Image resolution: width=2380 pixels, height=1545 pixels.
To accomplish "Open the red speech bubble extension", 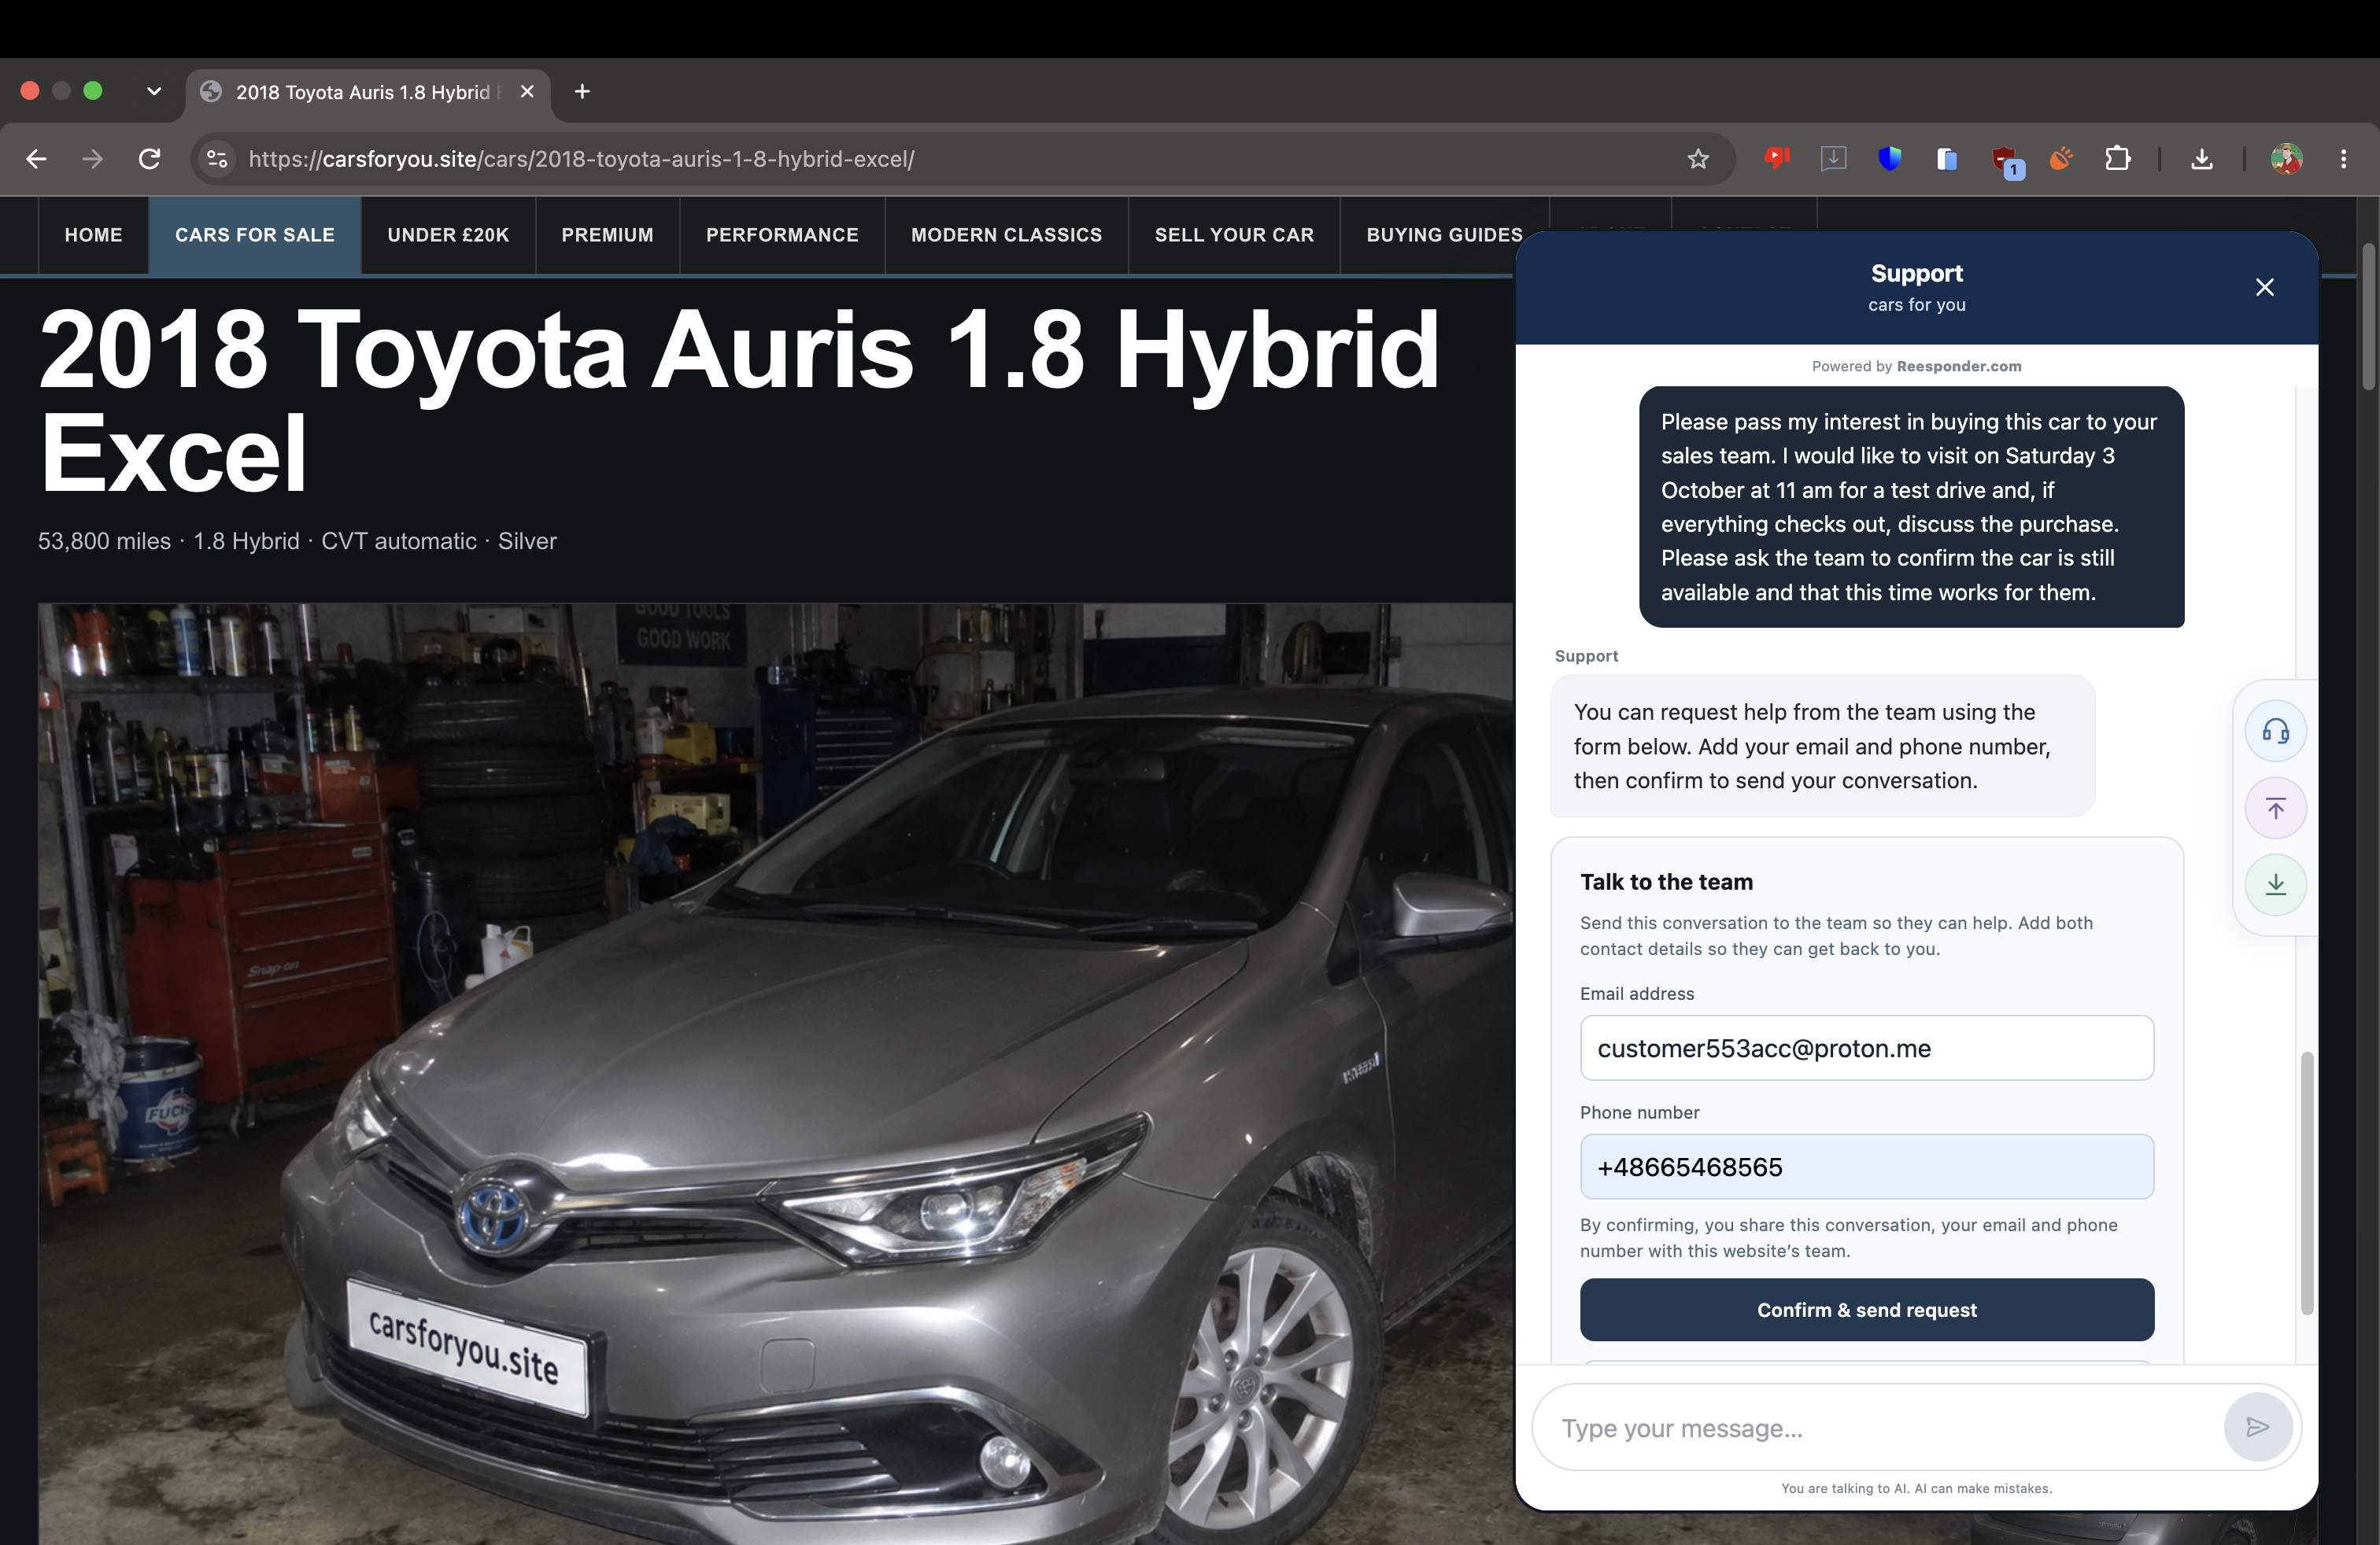I will point(1776,158).
